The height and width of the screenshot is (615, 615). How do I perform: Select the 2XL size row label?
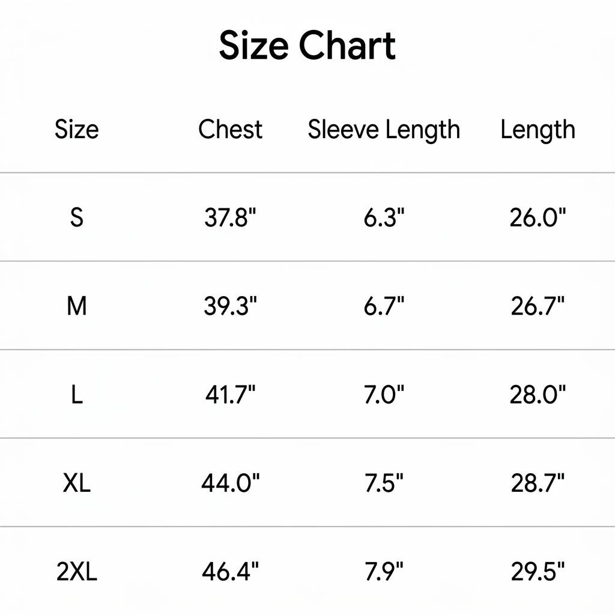77,572
